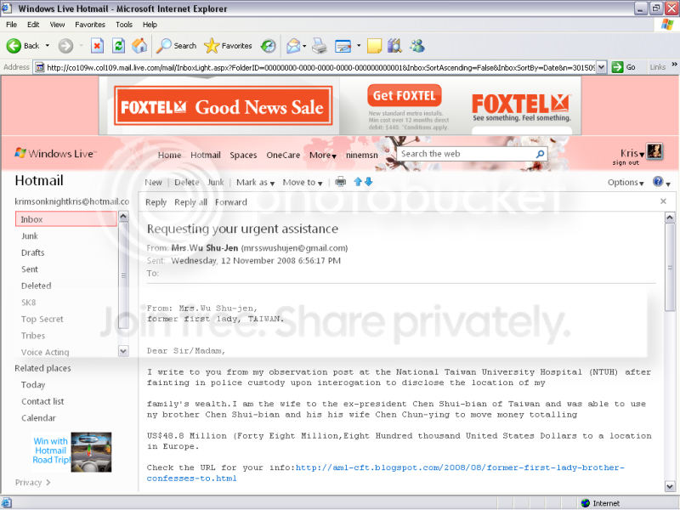Refresh the page with green arrows icon
This screenshot has width=680, height=510.
click(118, 46)
